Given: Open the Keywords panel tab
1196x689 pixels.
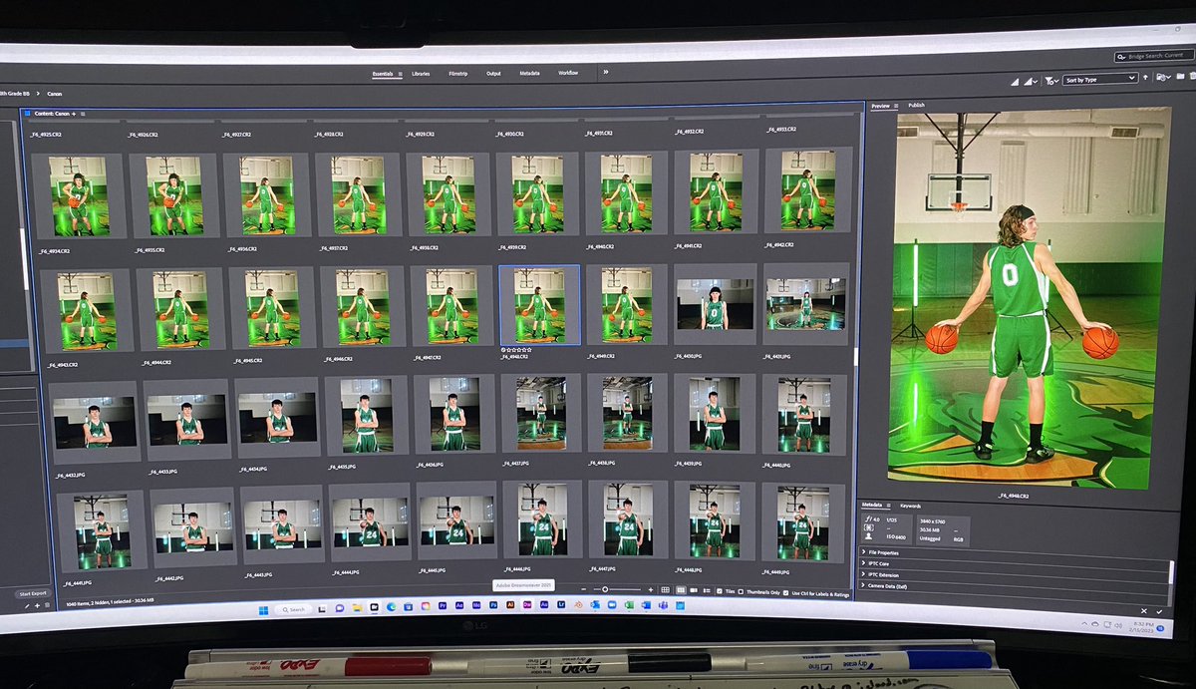Looking at the screenshot, I should pyautogui.click(x=910, y=506).
